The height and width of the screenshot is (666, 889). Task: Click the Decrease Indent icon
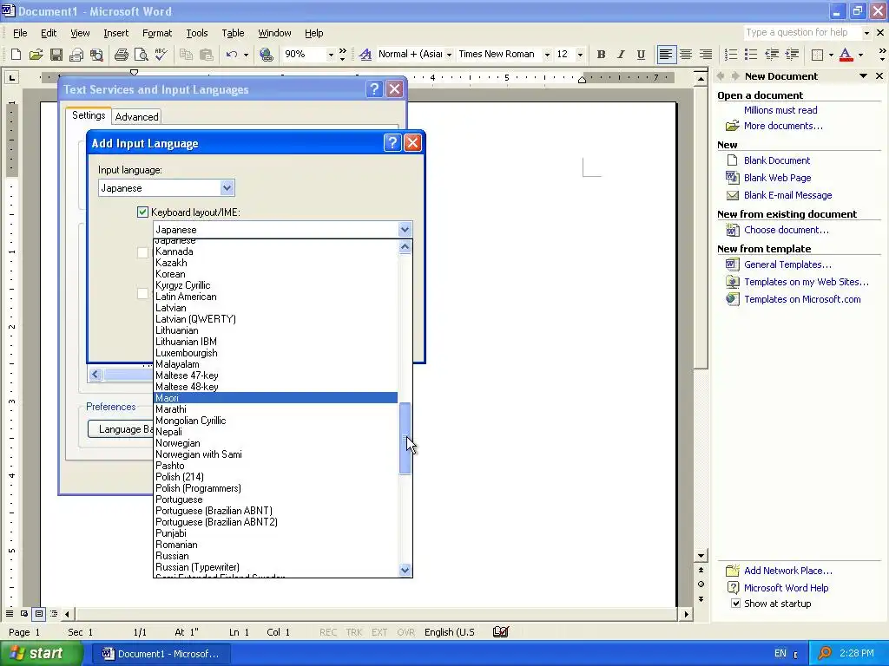click(x=772, y=55)
